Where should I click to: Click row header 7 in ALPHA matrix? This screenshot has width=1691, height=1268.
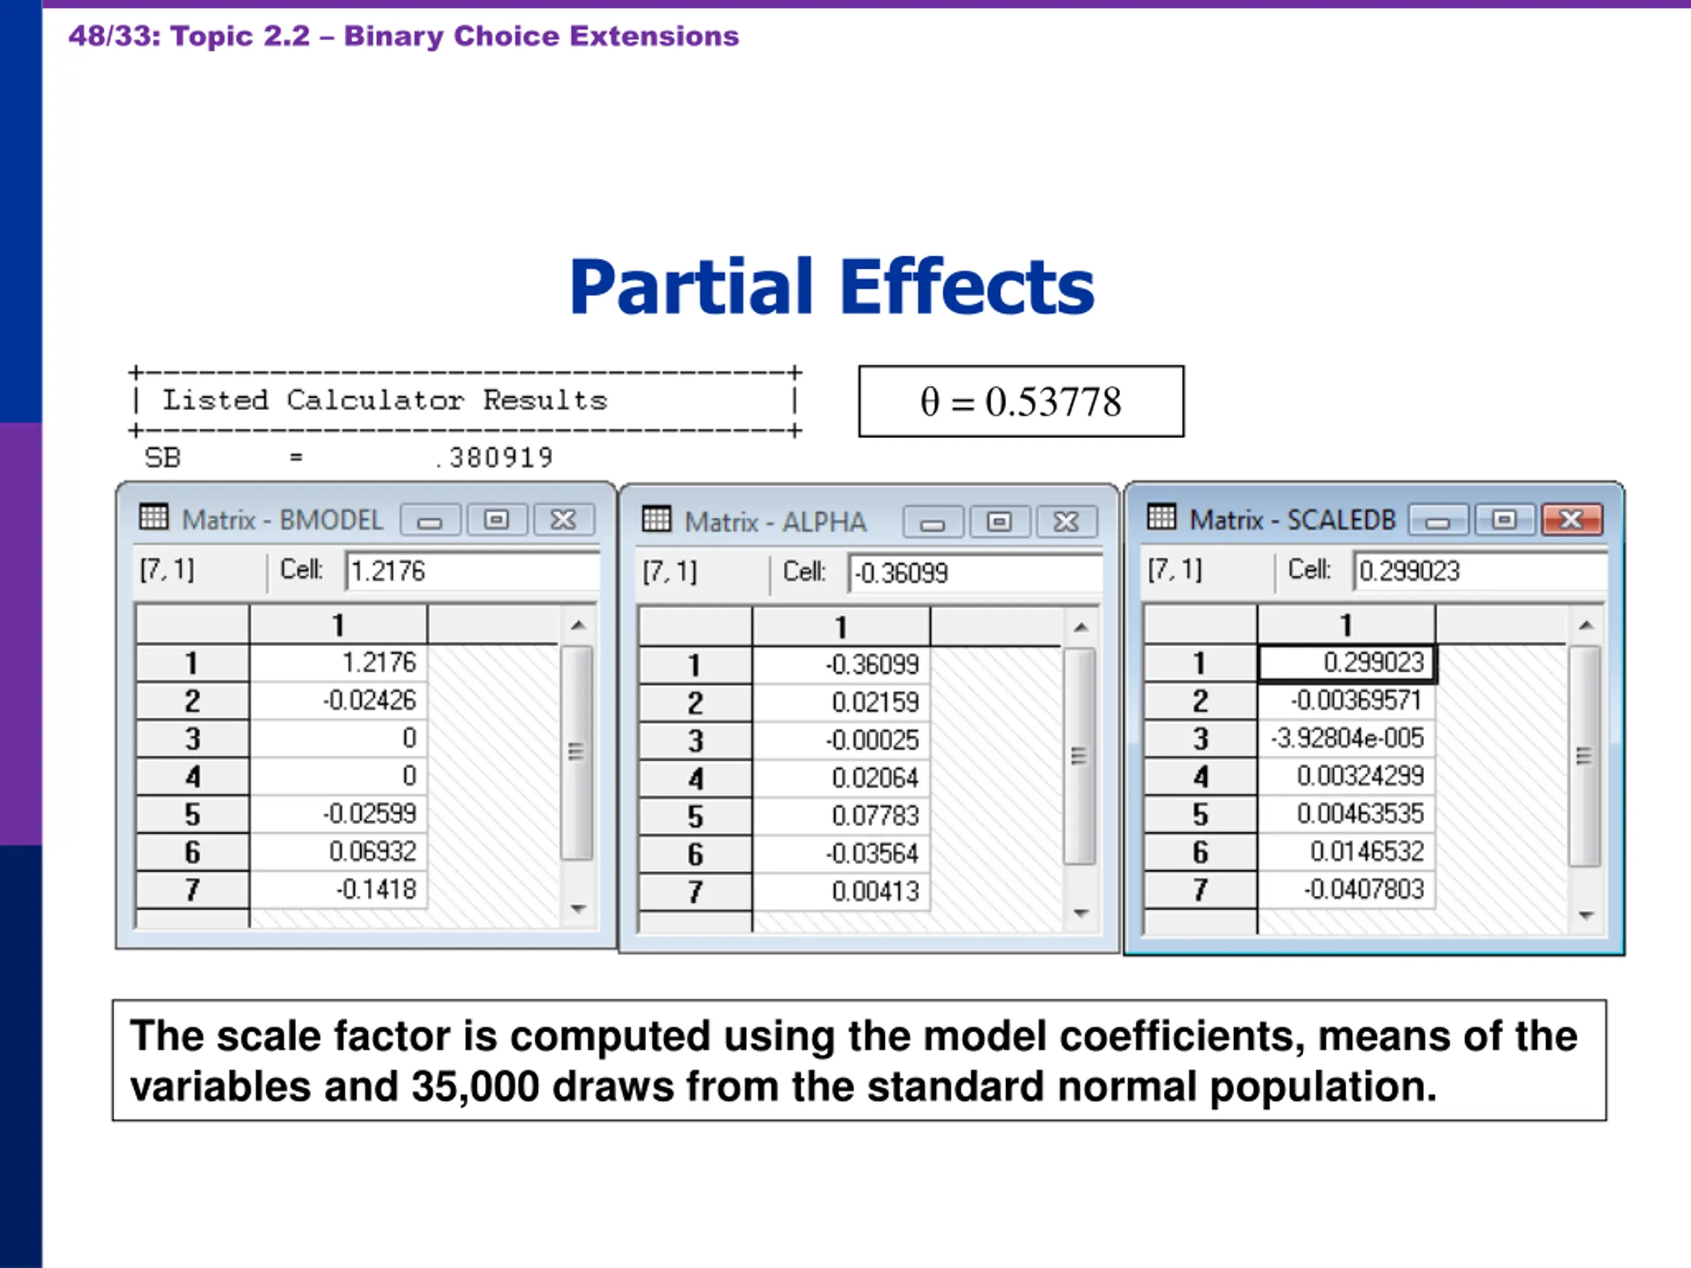pos(695,892)
